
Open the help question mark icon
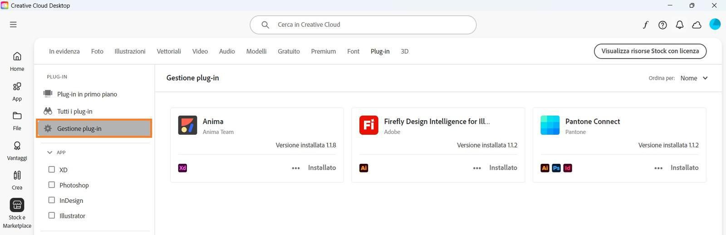coord(662,25)
